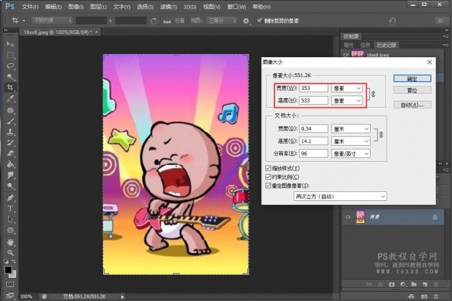Open the 滤镜 menu

click(169, 6)
